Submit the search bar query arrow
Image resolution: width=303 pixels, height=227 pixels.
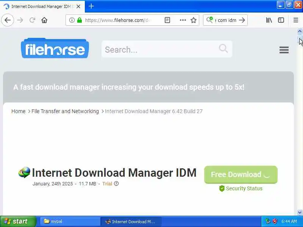pos(242,20)
